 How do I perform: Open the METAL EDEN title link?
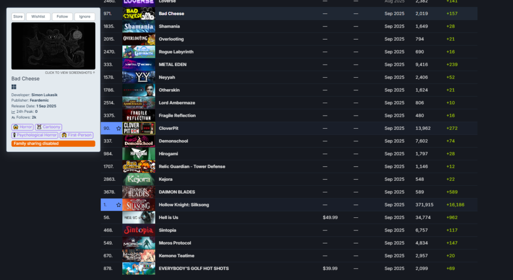[x=172, y=65]
